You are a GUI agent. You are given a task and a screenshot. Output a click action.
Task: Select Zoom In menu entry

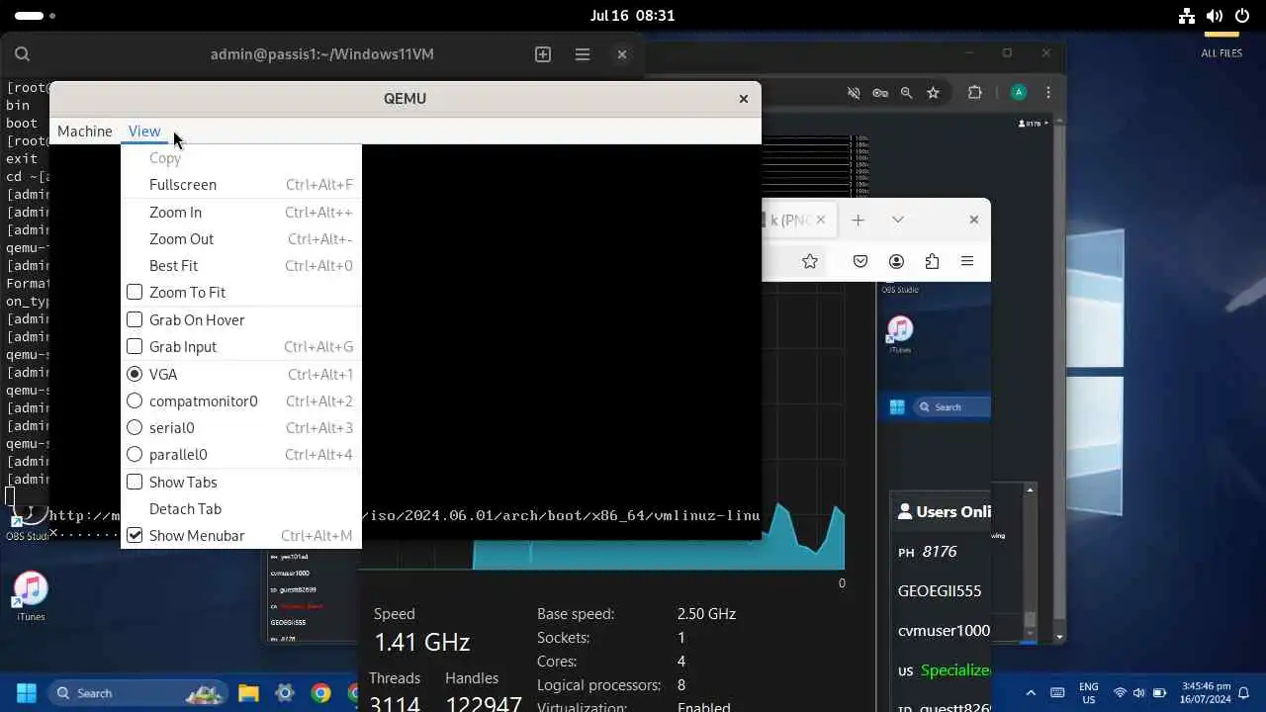pyautogui.click(x=240, y=212)
